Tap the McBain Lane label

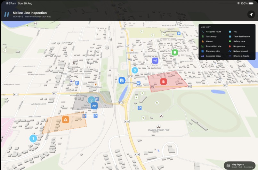(x=39, y=104)
